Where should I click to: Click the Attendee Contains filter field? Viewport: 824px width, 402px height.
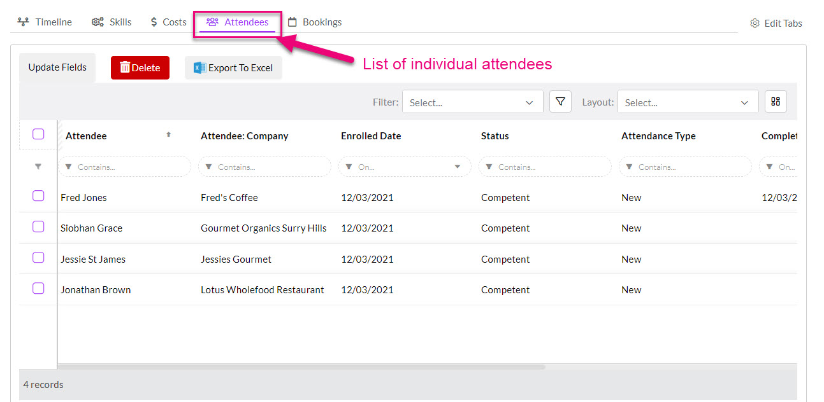coord(125,167)
